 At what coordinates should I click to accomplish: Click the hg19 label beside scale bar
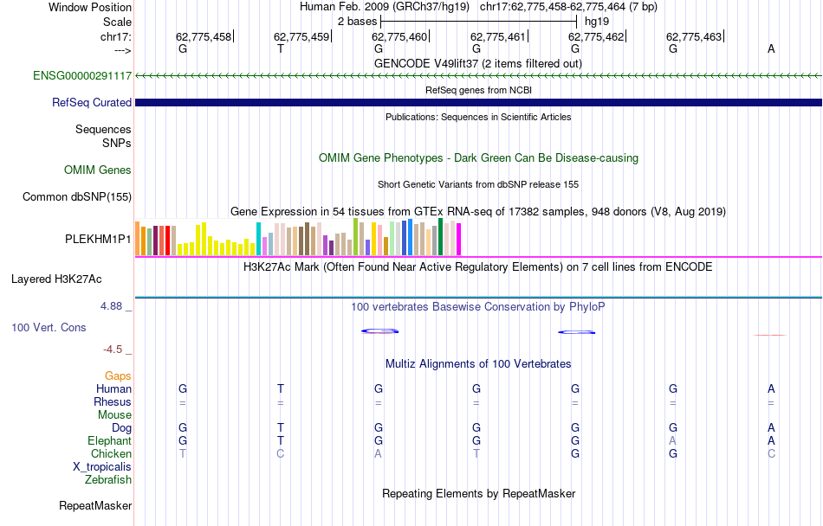597,22
